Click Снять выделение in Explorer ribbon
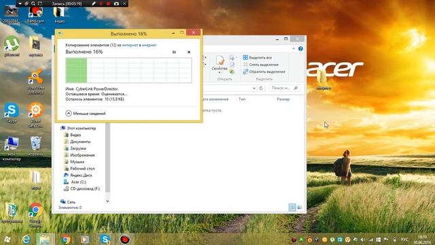Image resolution: width=435 pixels, height=245 pixels. click(x=261, y=65)
